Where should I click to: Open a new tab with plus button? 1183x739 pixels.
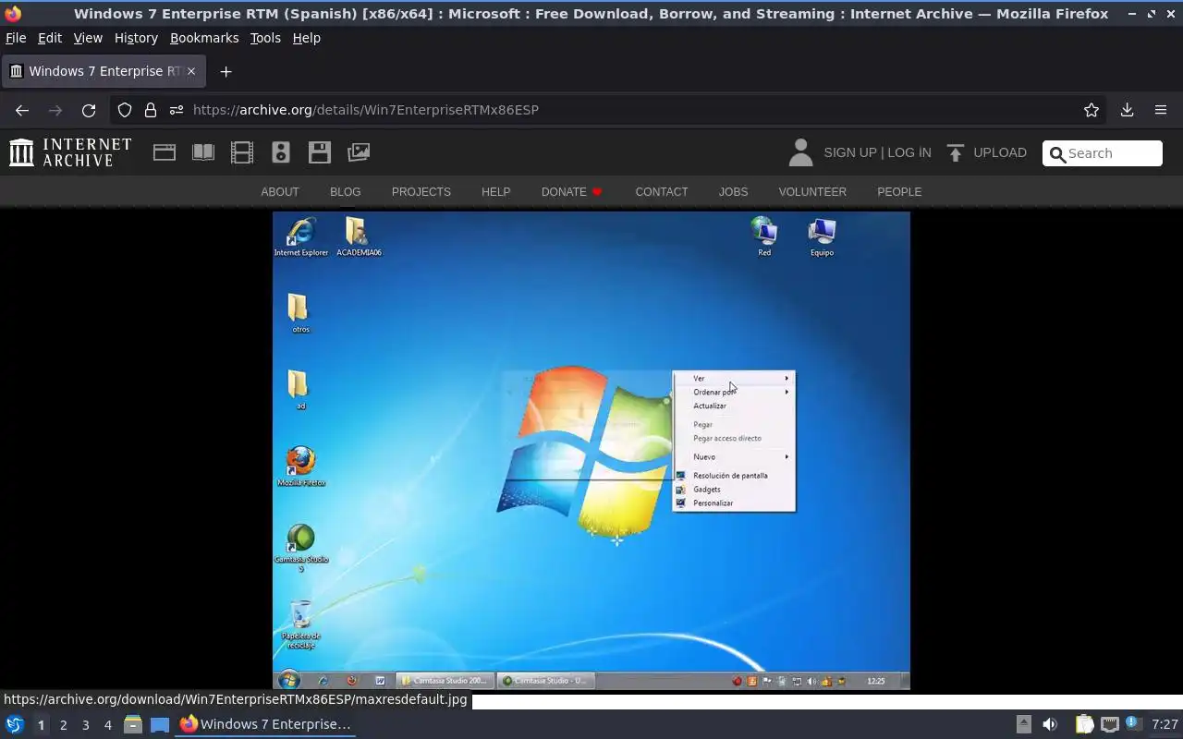(x=226, y=71)
